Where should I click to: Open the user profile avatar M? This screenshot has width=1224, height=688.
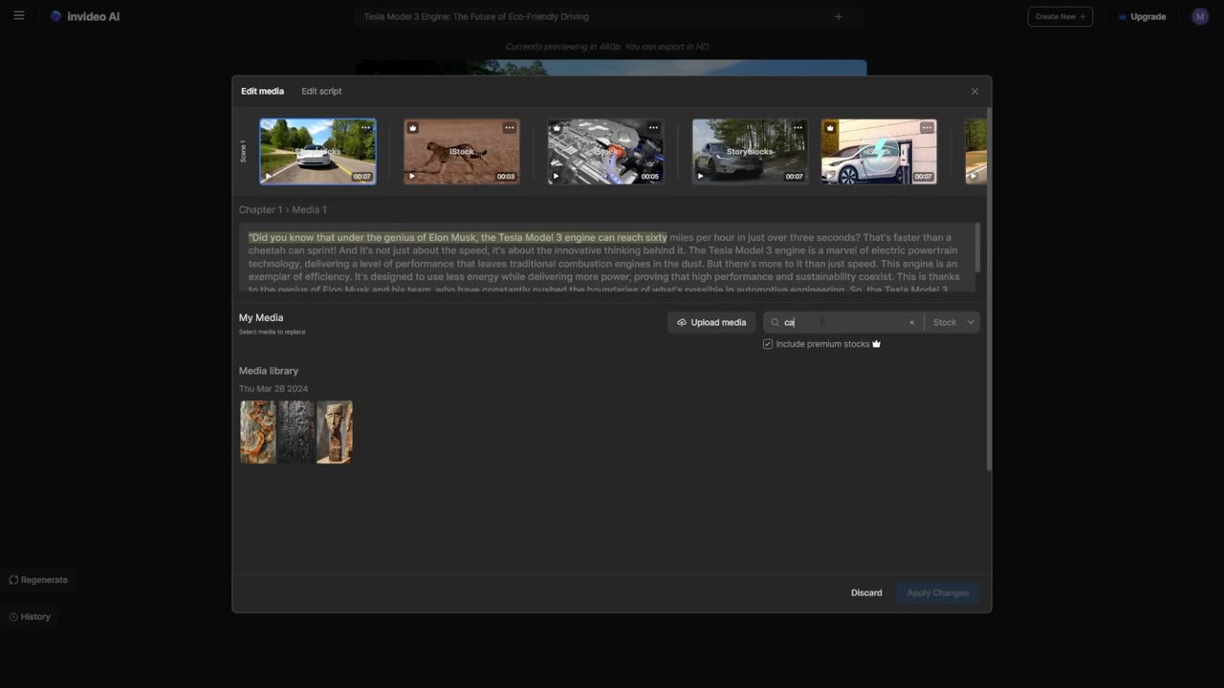(x=1200, y=16)
